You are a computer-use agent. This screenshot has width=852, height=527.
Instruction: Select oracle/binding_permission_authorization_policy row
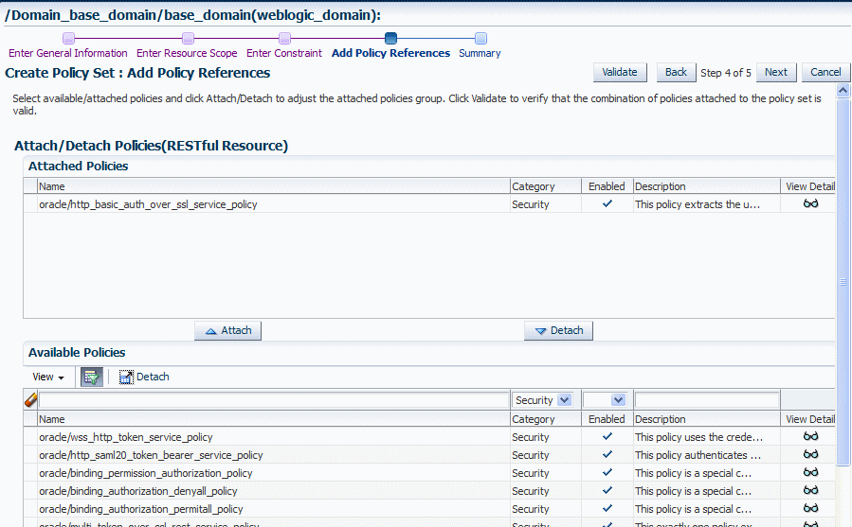[x=429, y=473]
